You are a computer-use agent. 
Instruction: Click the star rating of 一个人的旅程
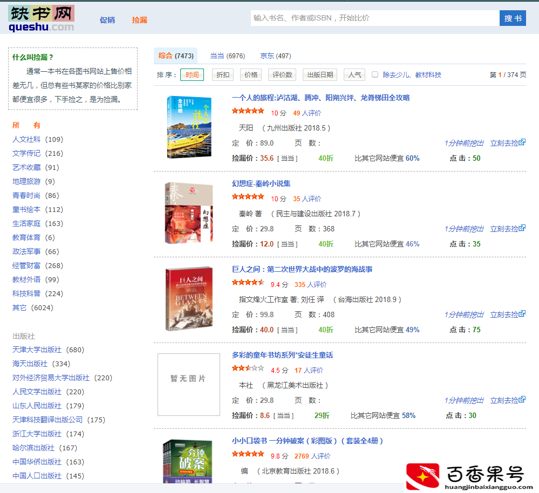click(x=248, y=111)
